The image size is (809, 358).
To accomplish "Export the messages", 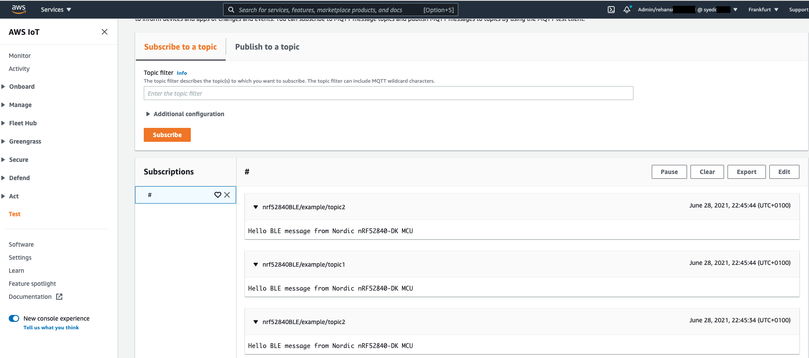I will click(746, 172).
